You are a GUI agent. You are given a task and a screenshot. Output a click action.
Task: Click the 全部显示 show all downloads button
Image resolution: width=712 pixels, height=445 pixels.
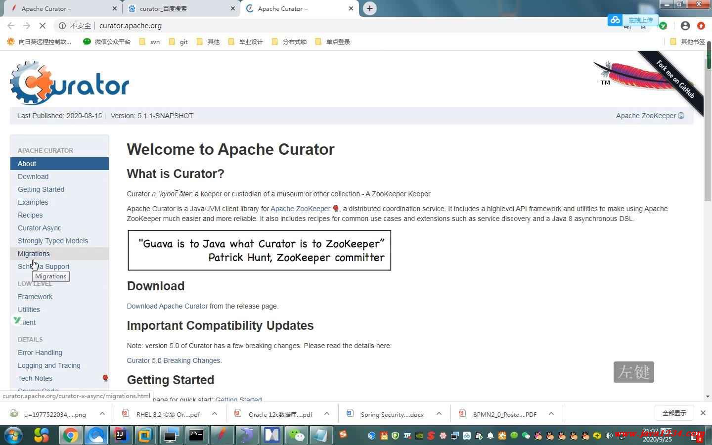[x=674, y=413]
